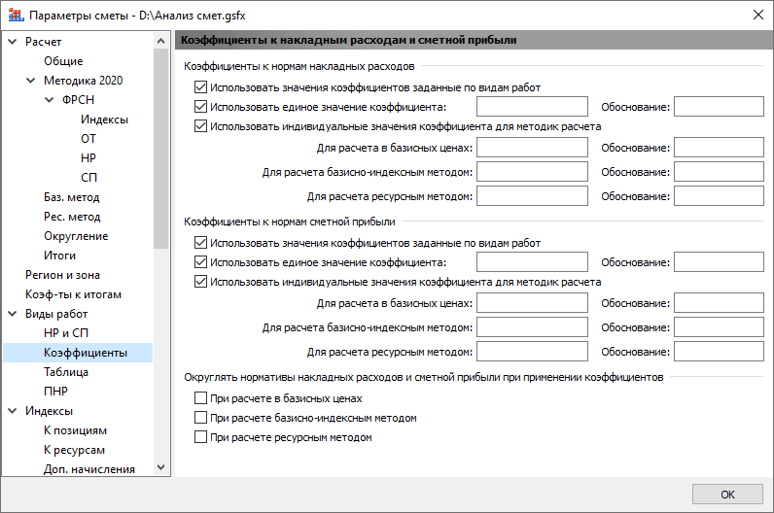
Task: Focus 'в базисных ценах' field for сметной прибыли
Action: [x=532, y=303]
